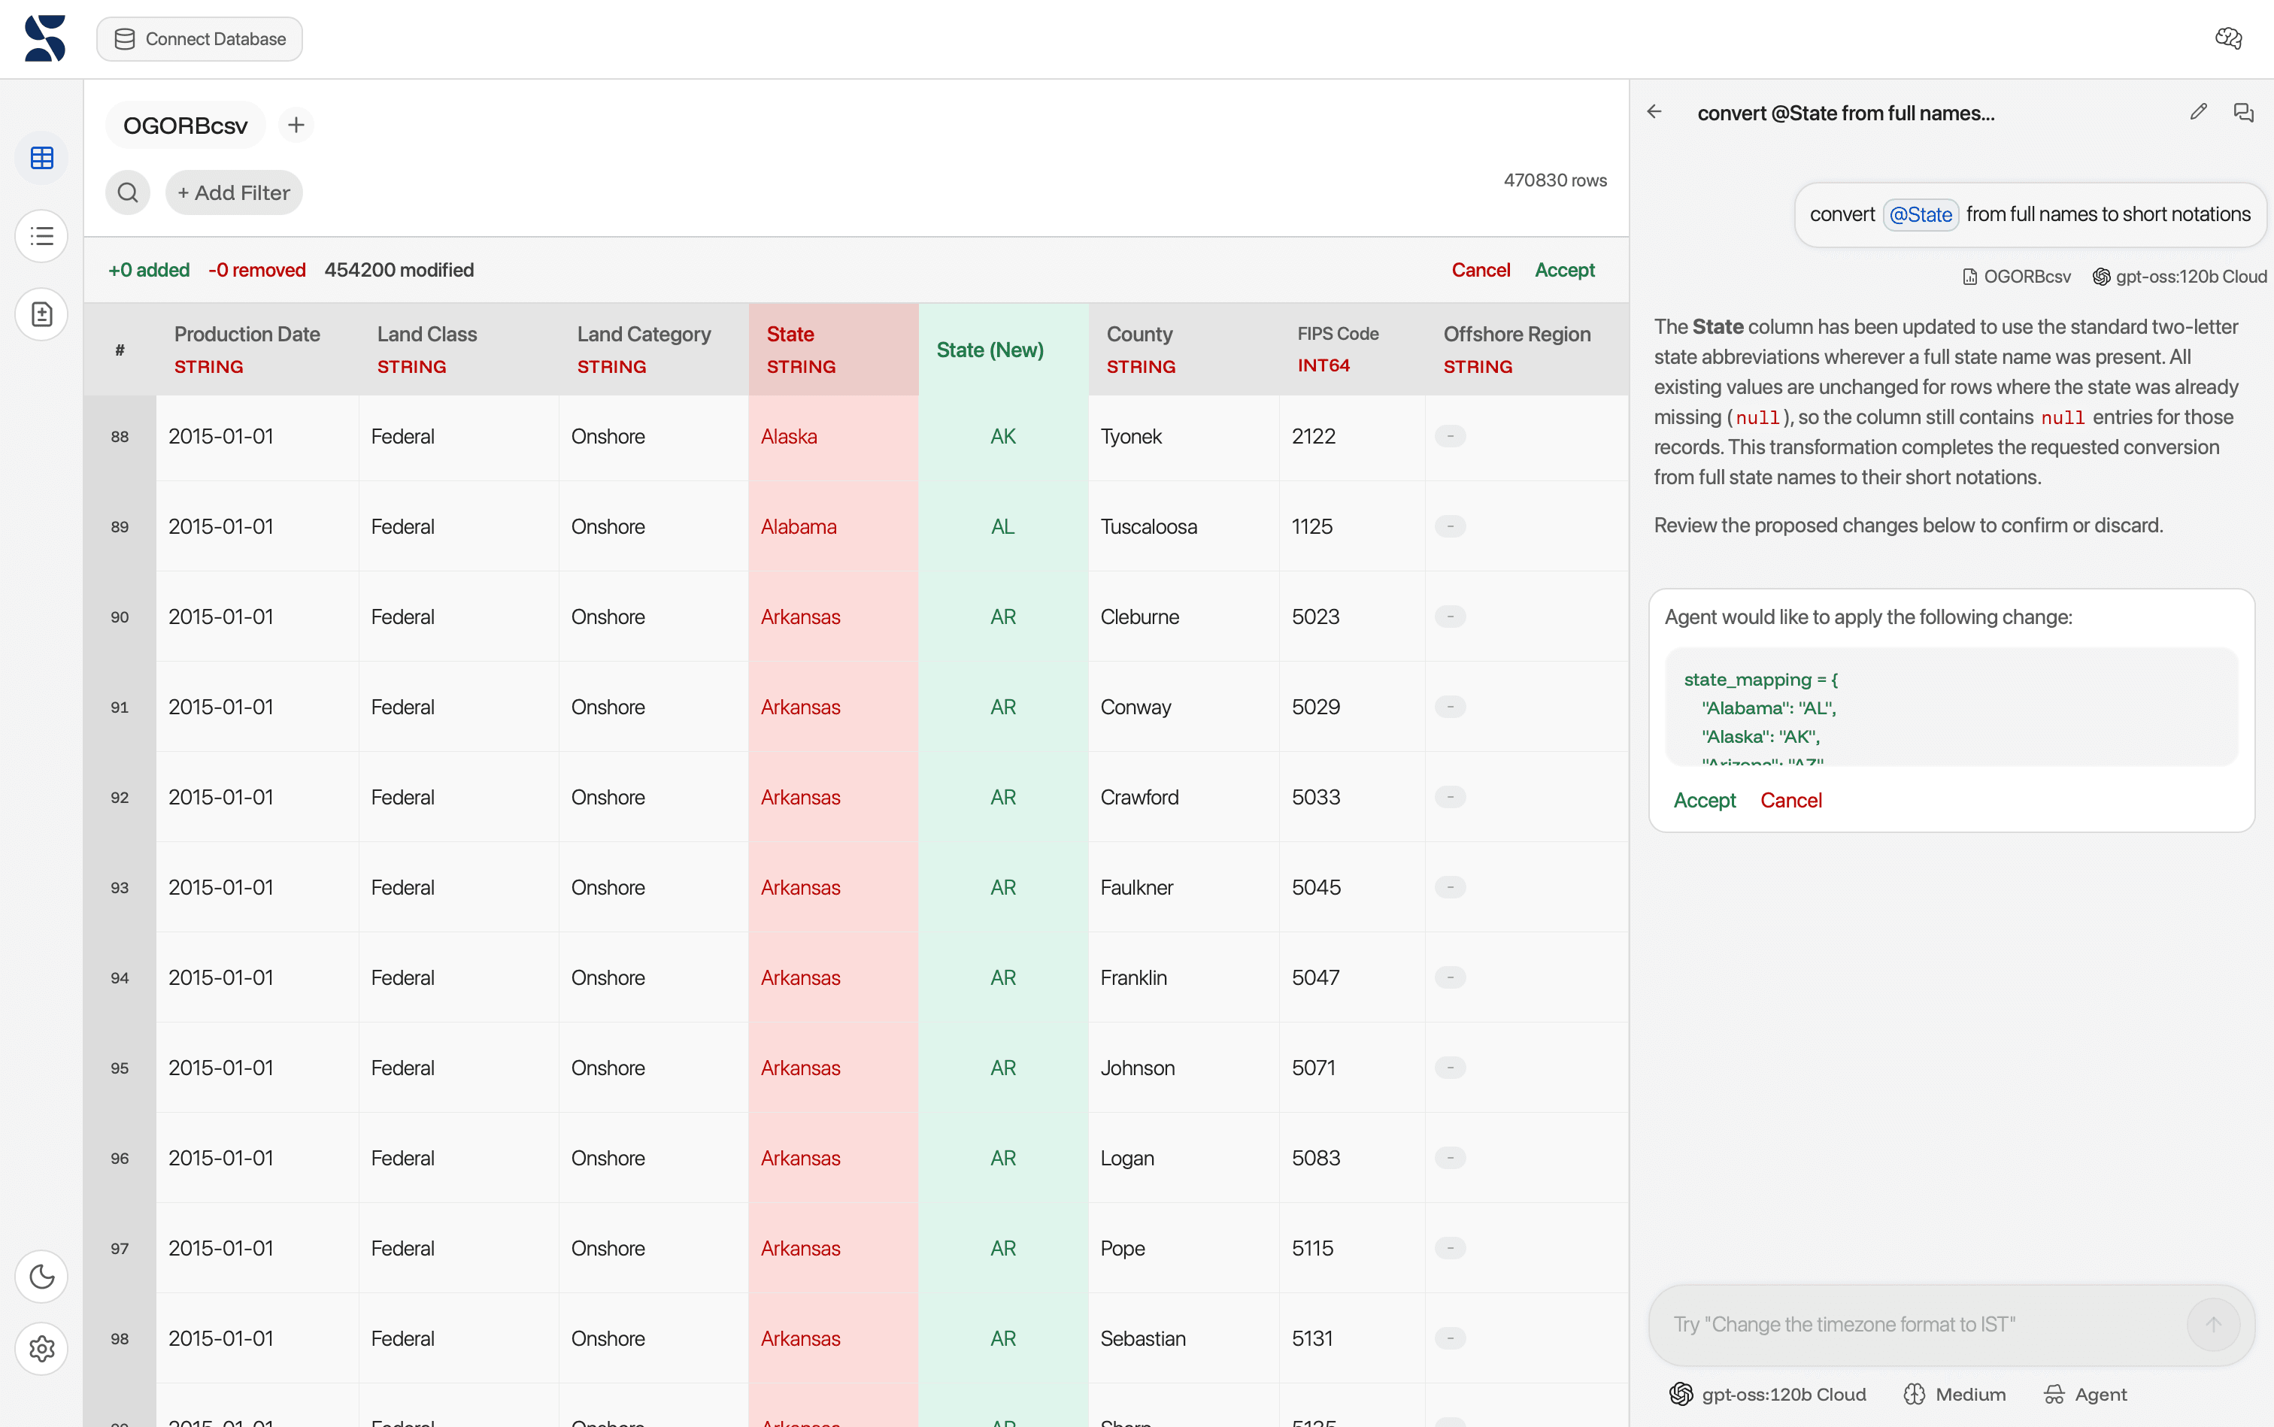Accept the modified rows in the diff bar
2274x1427 pixels.
point(1564,270)
